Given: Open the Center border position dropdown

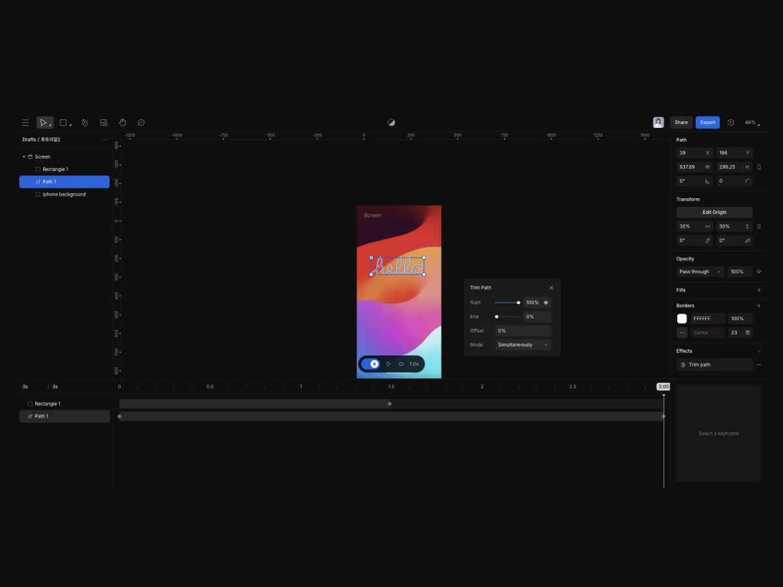Looking at the screenshot, I should click(708, 333).
